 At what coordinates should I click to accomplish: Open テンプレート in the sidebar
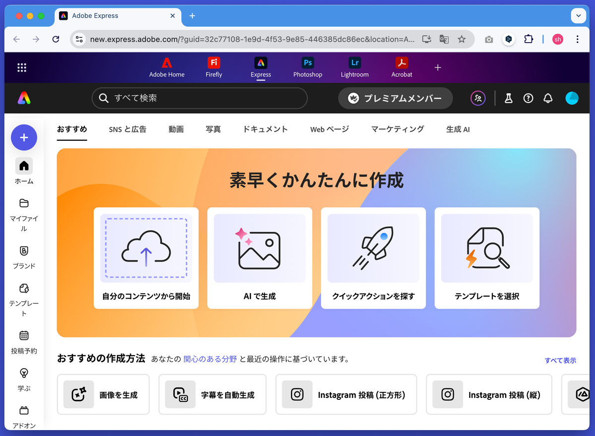coord(24,300)
